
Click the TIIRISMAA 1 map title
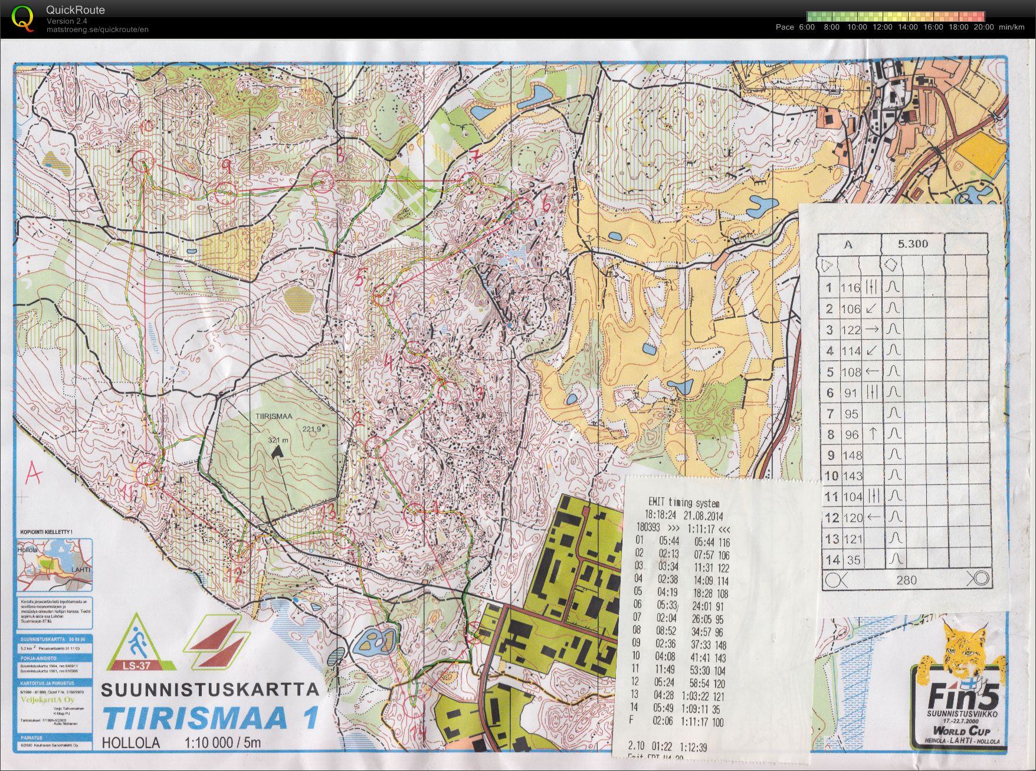(210, 718)
